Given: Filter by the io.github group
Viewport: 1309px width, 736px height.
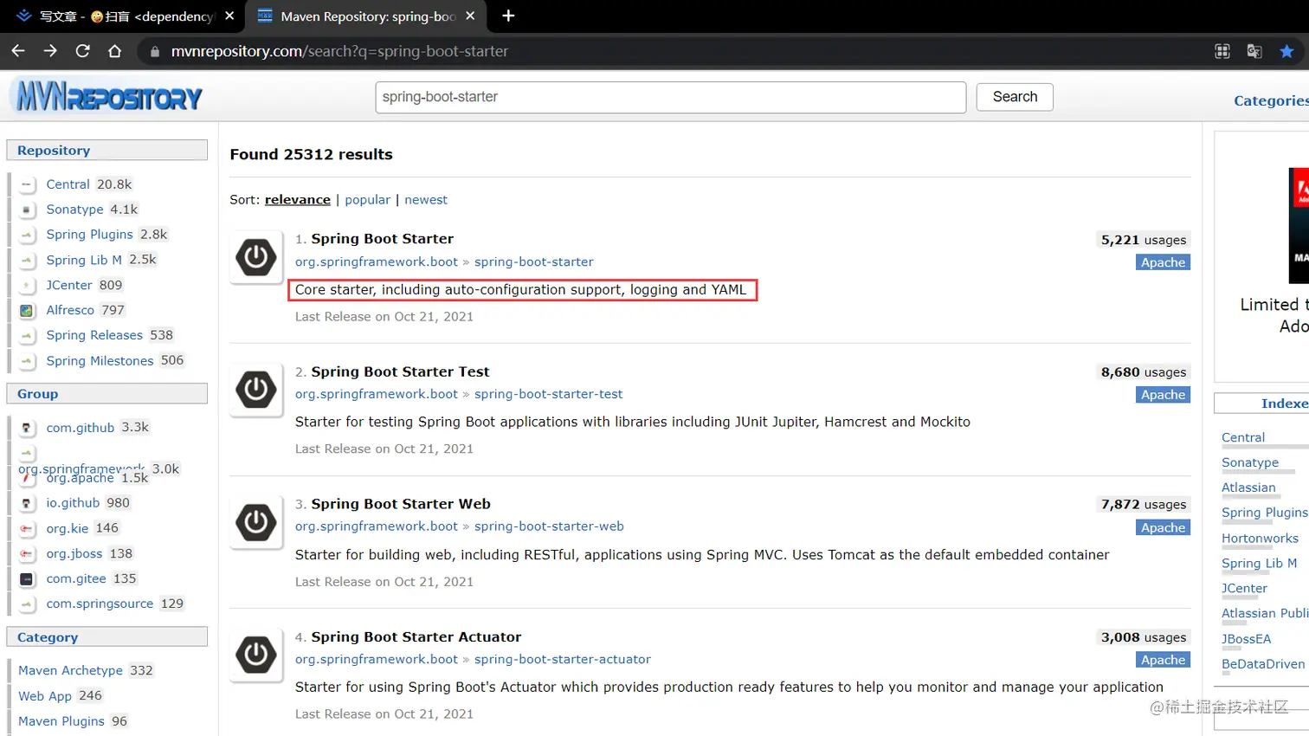Looking at the screenshot, I should (73, 503).
